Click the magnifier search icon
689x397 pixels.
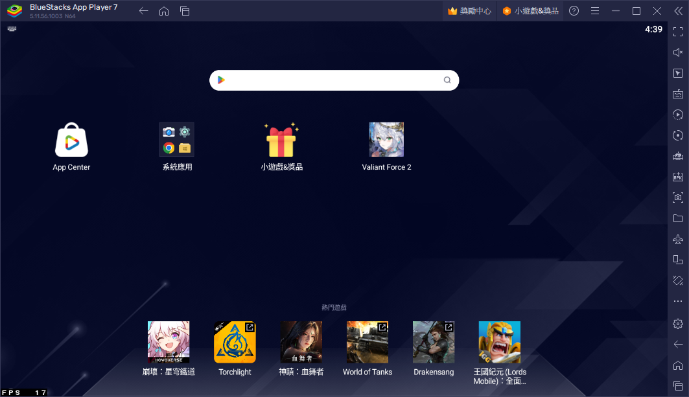coord(447,80)
